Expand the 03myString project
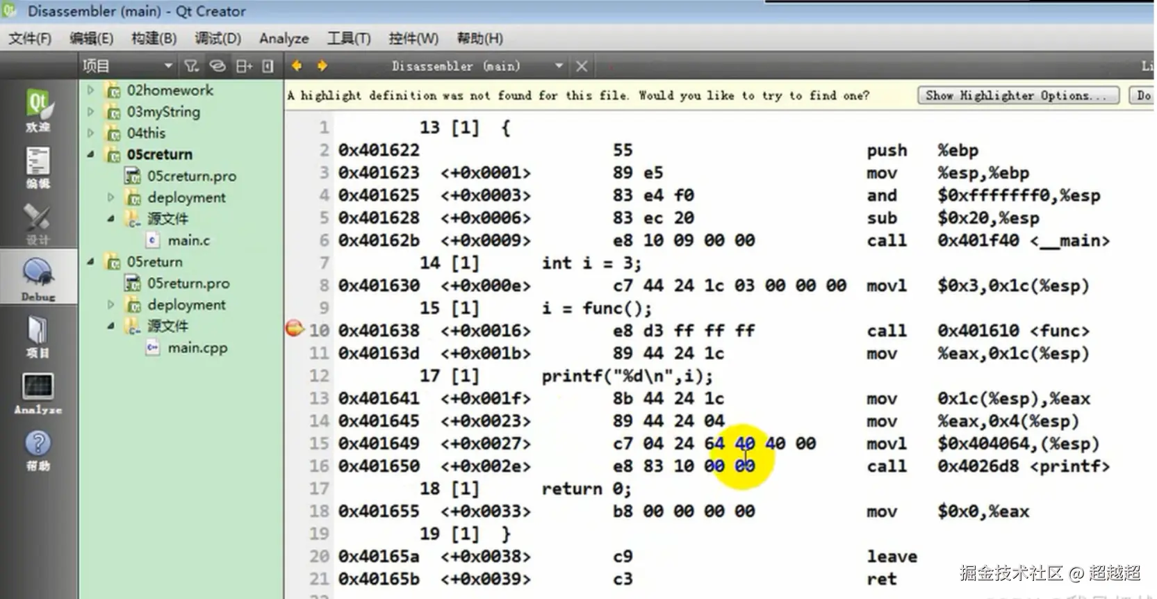 tap(90, 111)
